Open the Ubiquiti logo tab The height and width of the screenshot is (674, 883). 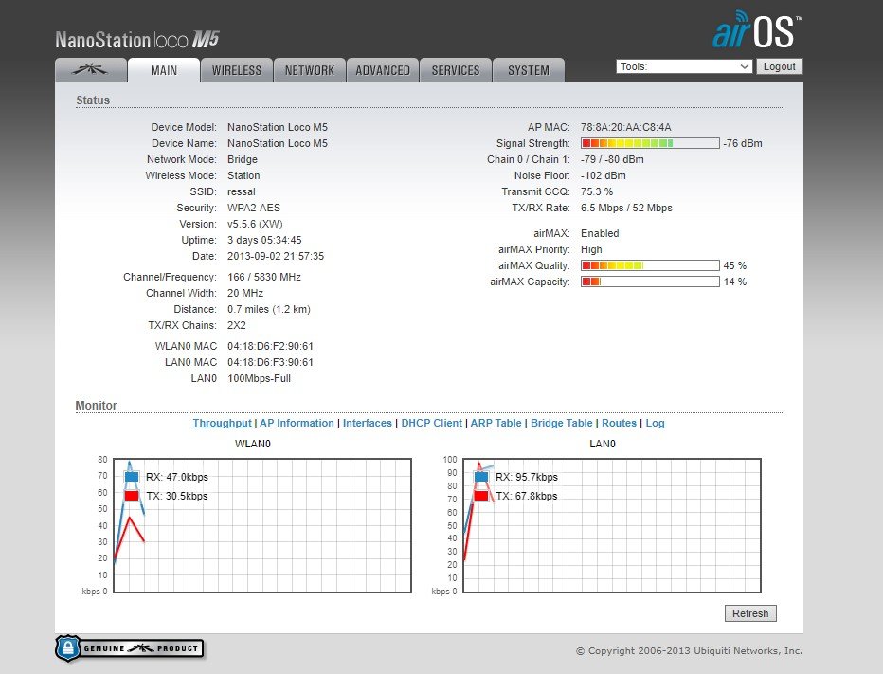pyautogui.click(x=91, y=70)
